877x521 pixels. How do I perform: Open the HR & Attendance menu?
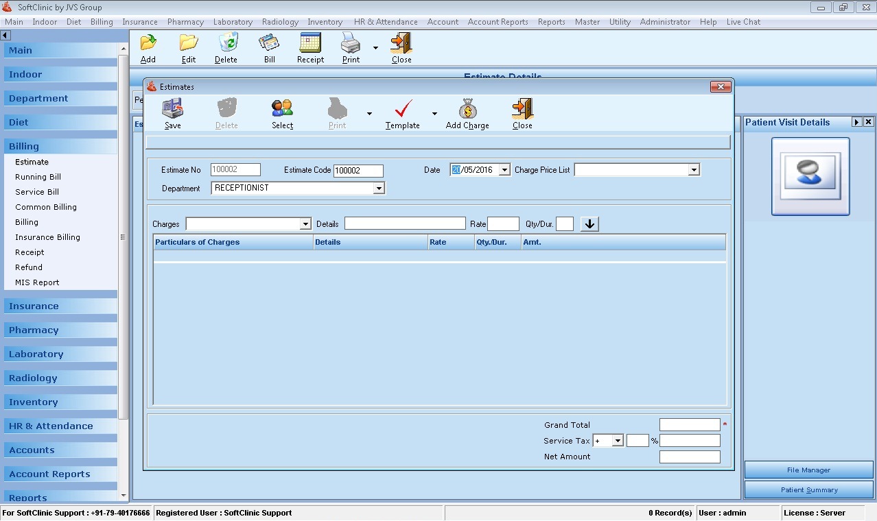tap(385, 21)
